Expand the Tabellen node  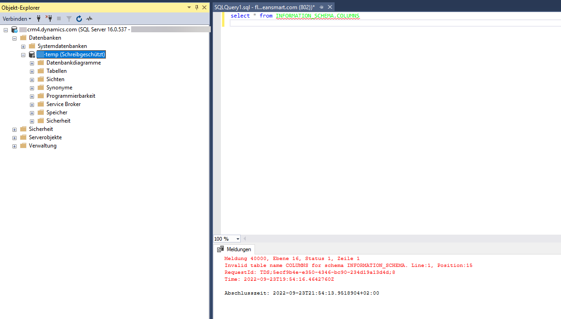click(31, 71)
